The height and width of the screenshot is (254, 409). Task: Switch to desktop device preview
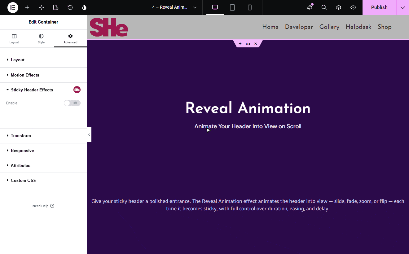pos(215,7)
